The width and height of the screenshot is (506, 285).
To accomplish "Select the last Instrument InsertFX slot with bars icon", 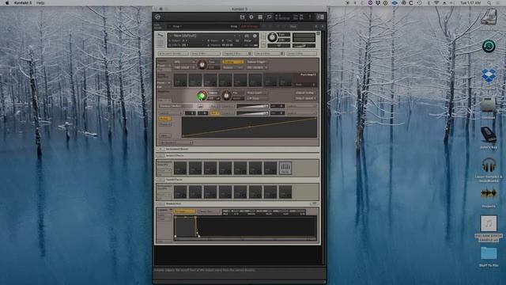I will coord(285,168).
